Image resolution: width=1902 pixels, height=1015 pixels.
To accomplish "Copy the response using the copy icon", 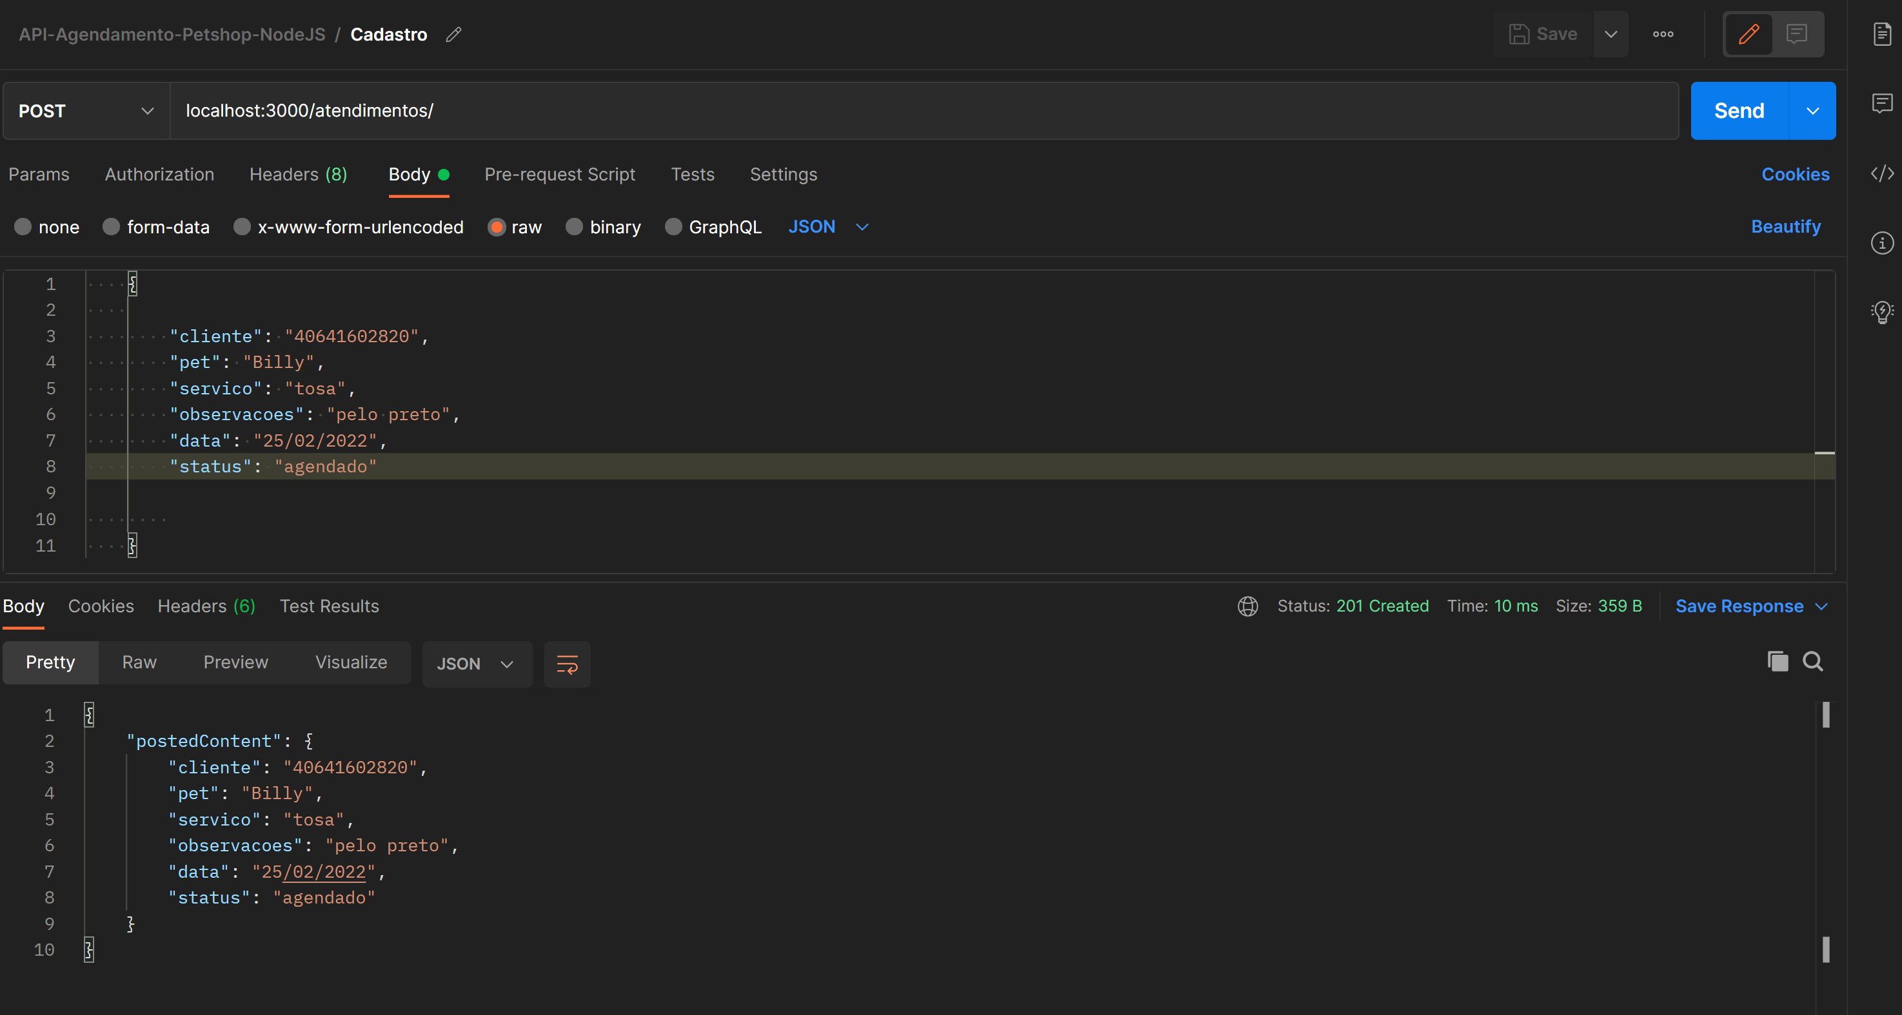I will (x=1778, y=662).
